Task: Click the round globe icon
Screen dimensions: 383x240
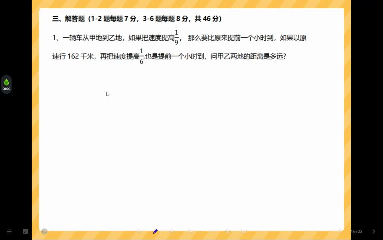Action: [x=44, y=231]
